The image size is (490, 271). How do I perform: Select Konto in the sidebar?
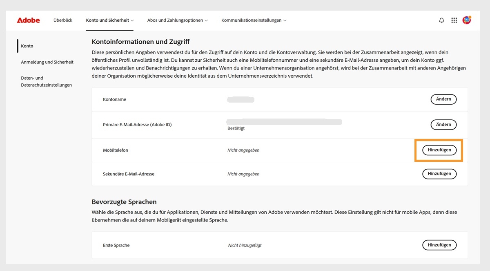pyautogui.click(x=27, y=46)
